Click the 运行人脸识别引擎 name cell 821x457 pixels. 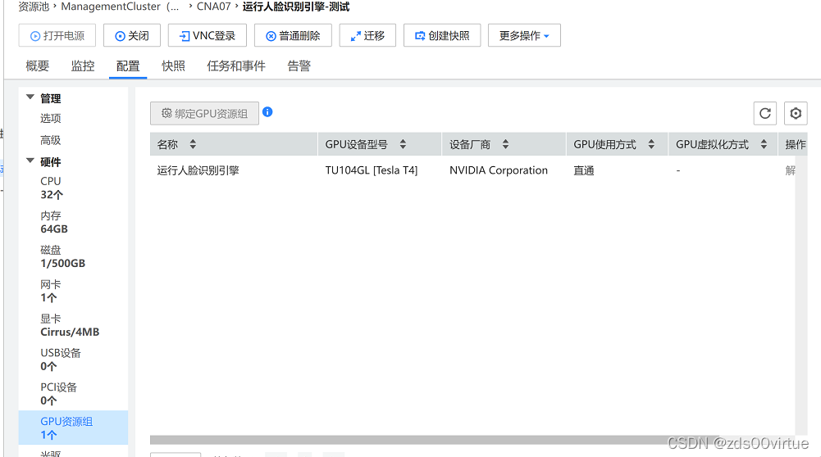[x=198, y=170]
